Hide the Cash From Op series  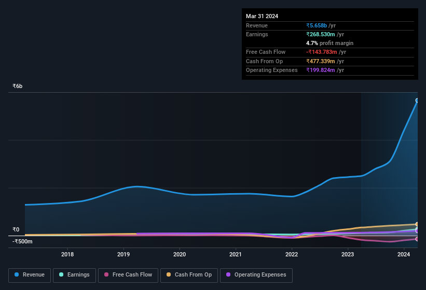tap(189, 275)
